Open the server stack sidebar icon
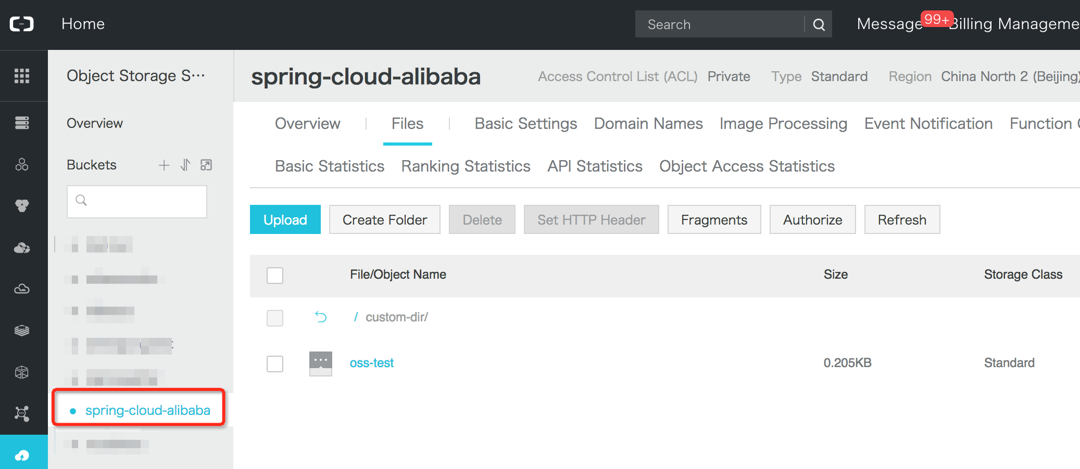The image size is (1080, 469). click(x=22, y=123)
